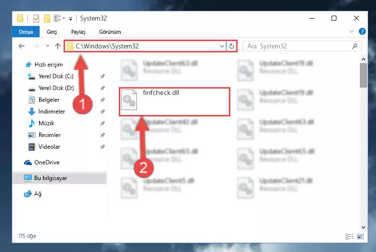Click the address bar path C:\Windows\System32
The height and width of the screenshot is (252, 376).
pos(107,46)
